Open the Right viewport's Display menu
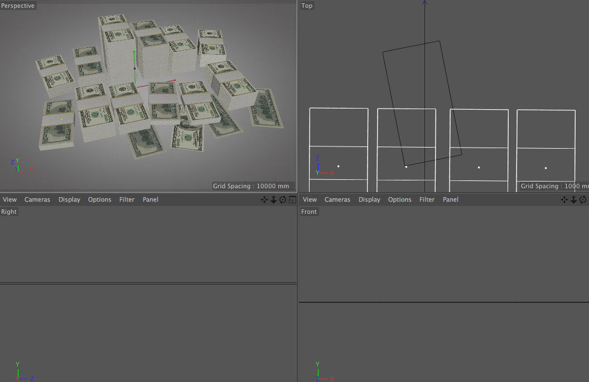 point(70,199)
